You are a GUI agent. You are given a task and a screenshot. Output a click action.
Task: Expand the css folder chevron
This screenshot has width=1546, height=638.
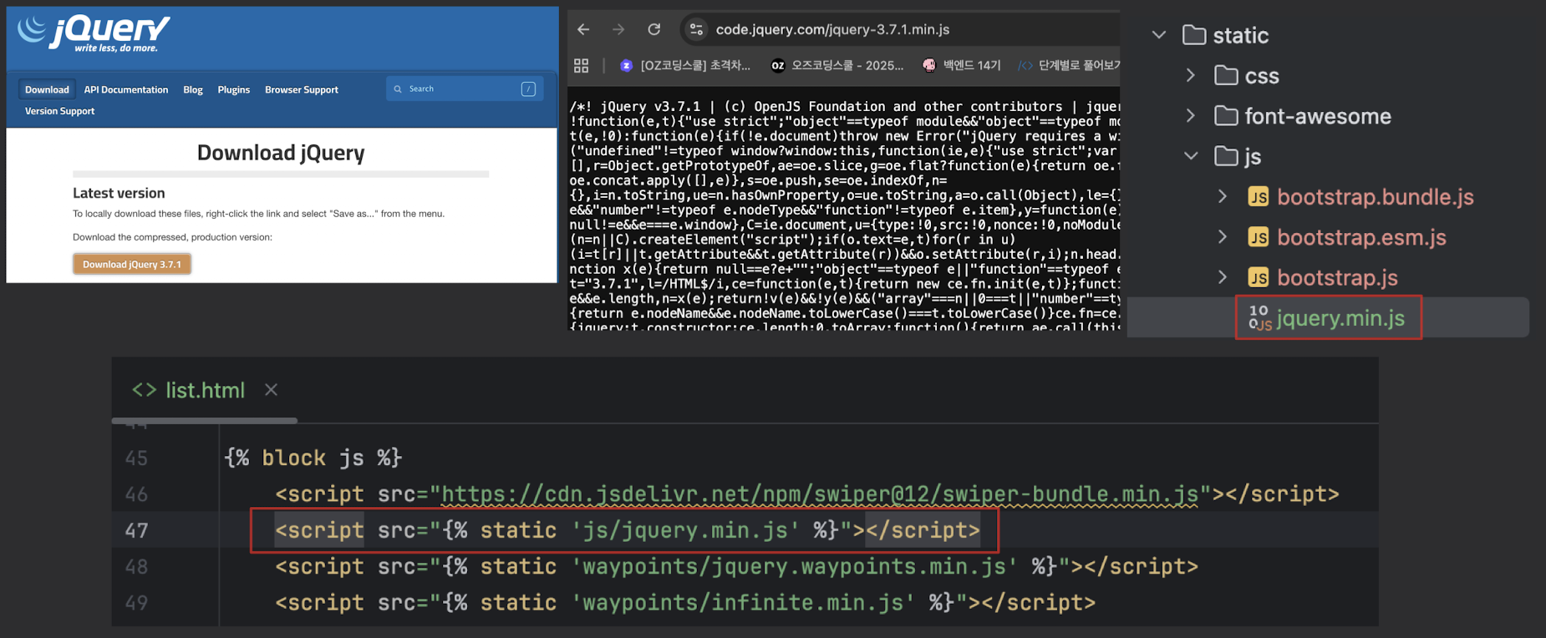(1191, 75)
